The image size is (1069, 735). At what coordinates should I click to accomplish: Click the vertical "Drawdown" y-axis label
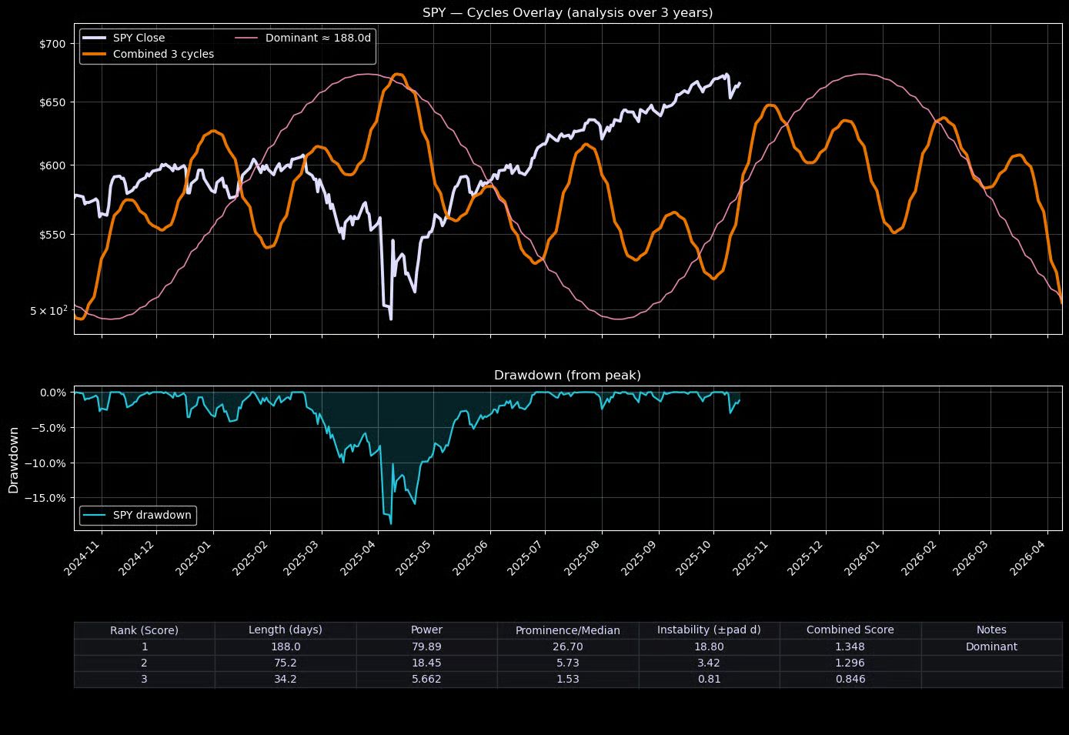[14, 459]
